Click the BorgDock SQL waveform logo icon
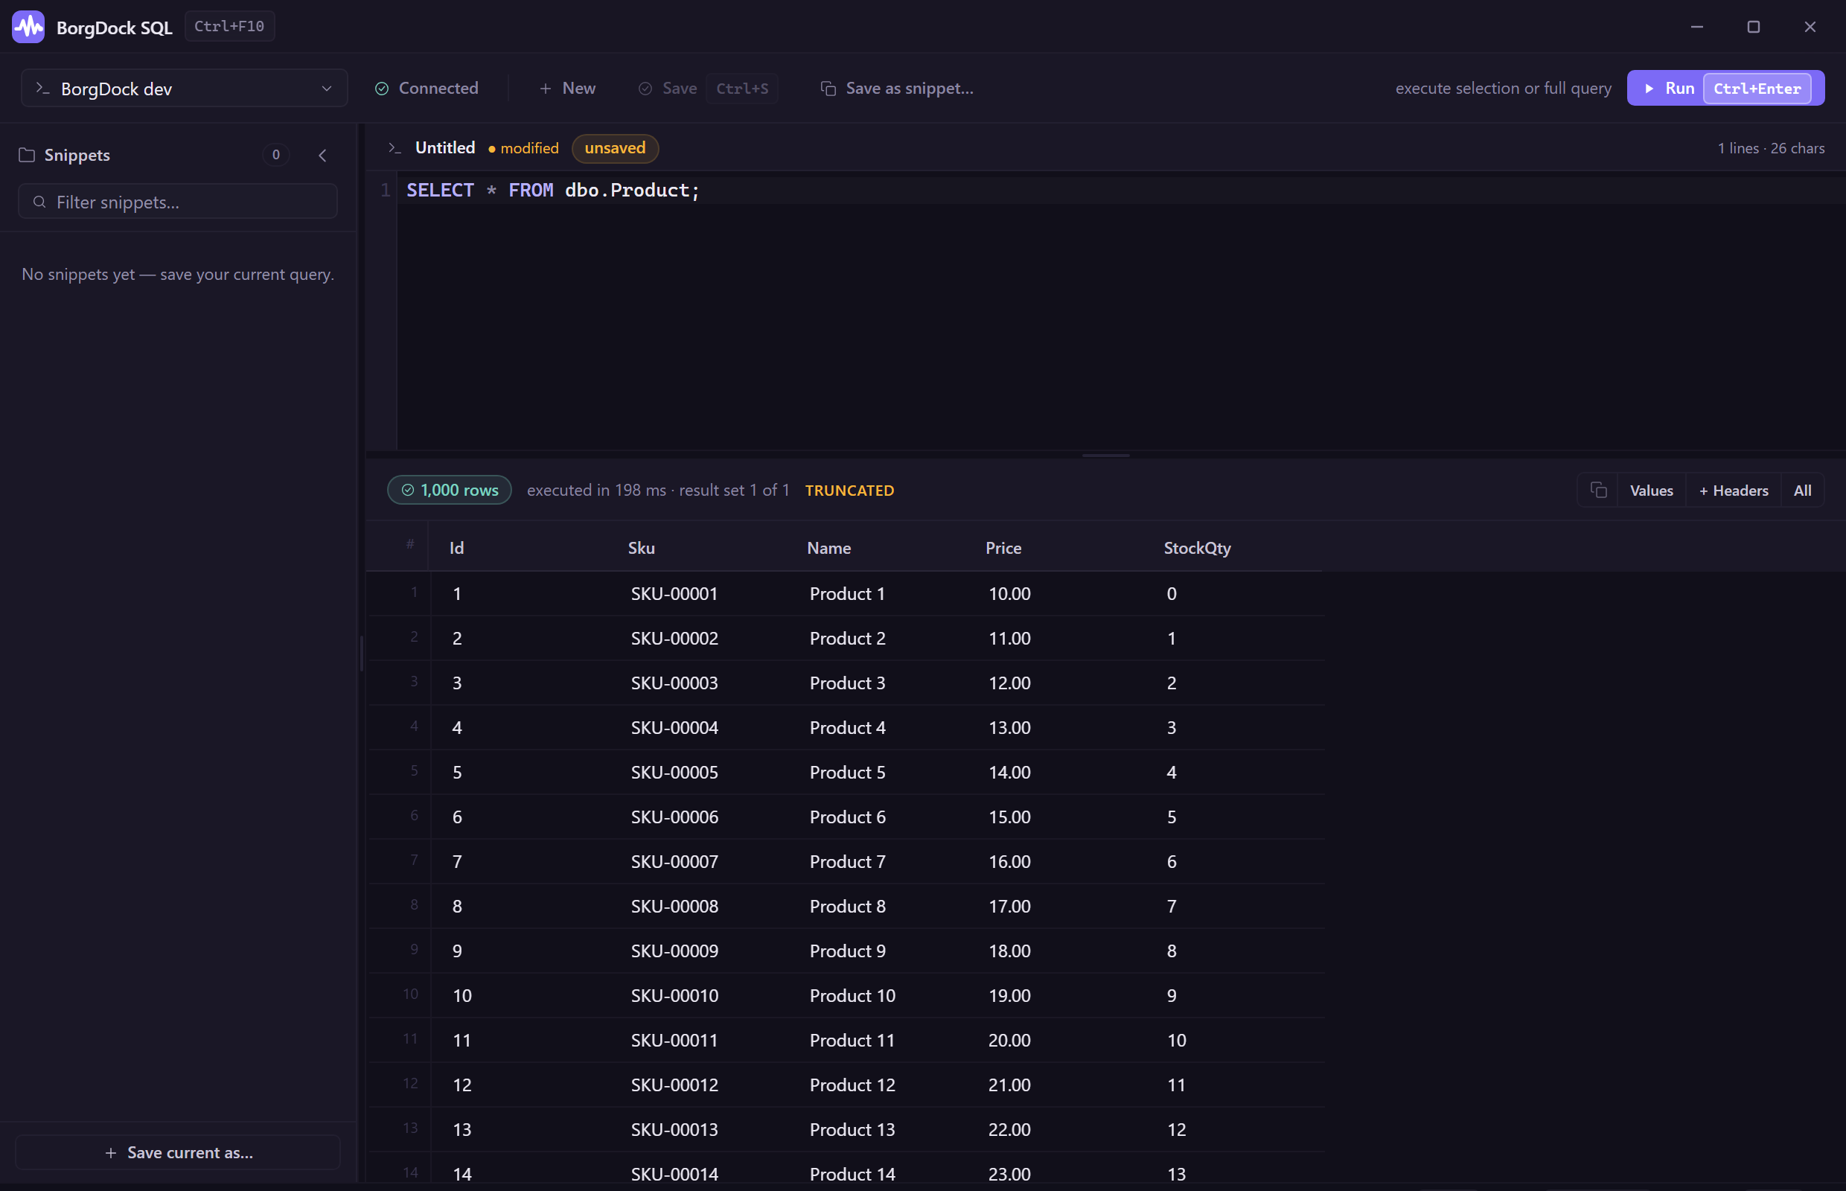The height and width of the screenshot is (1191, 1846). click(x=28, y=27)
